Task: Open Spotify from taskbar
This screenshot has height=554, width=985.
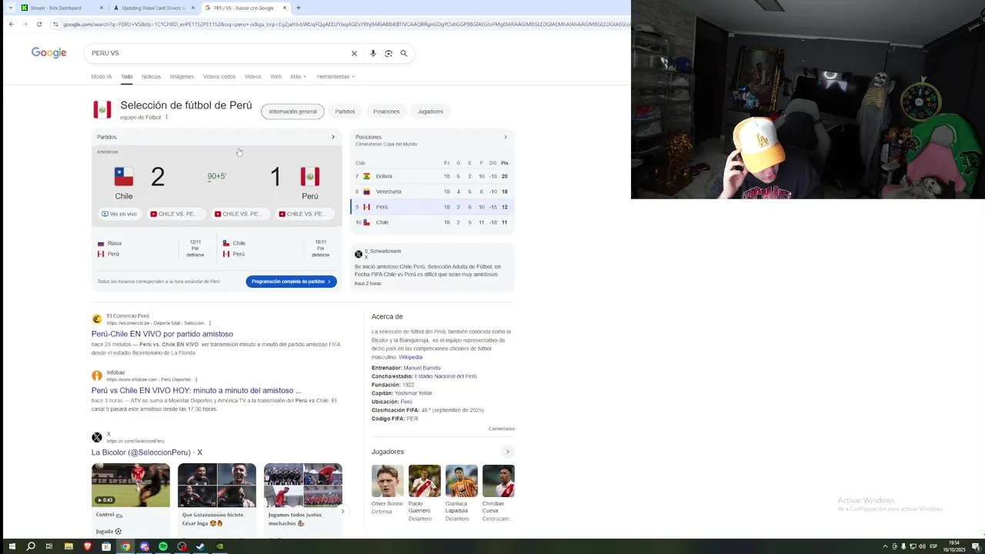Action: (x=163, y=546)
